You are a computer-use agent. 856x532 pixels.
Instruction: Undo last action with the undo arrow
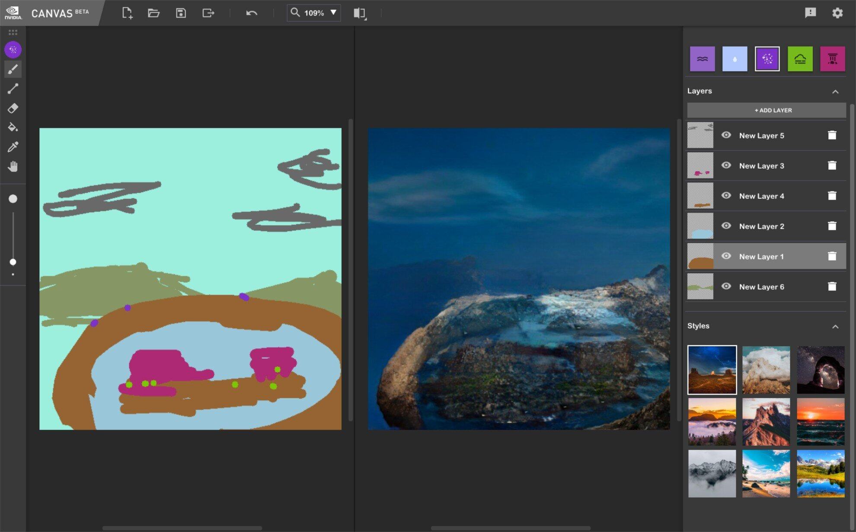252,13
